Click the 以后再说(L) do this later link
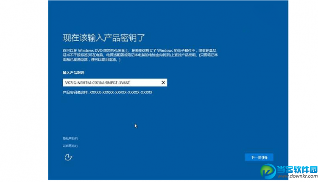 point(70,146)
